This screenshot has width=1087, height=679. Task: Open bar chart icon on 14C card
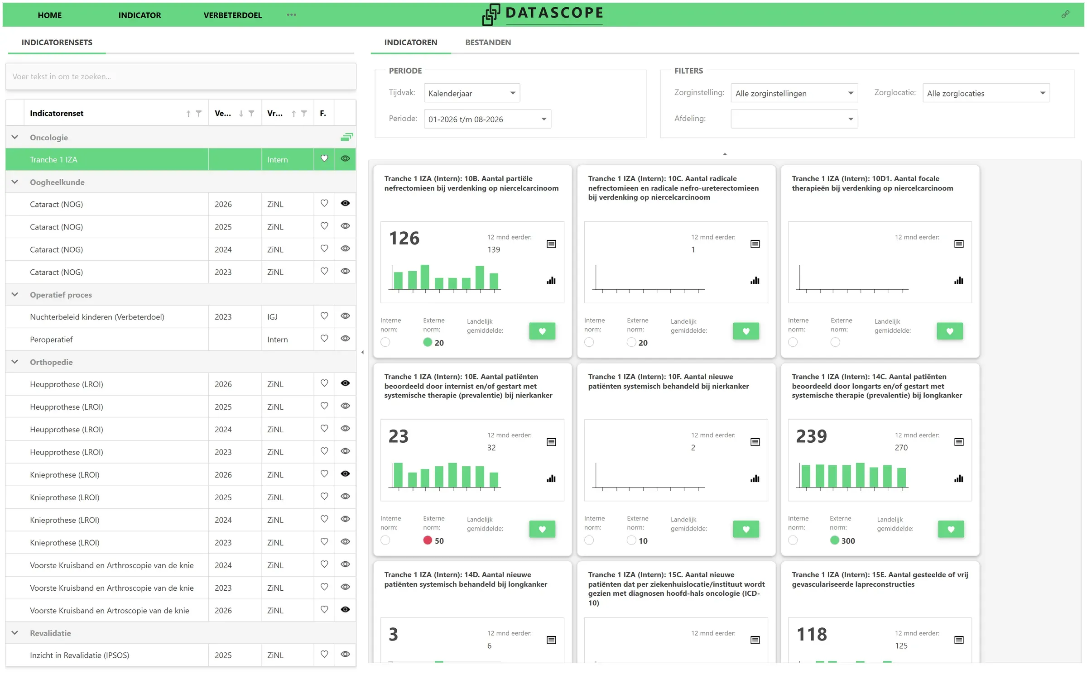tap(959, 479)
